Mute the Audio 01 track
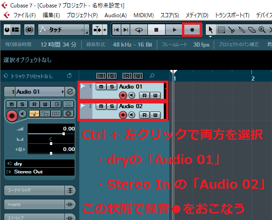The image size is (272, 220). 101,87
